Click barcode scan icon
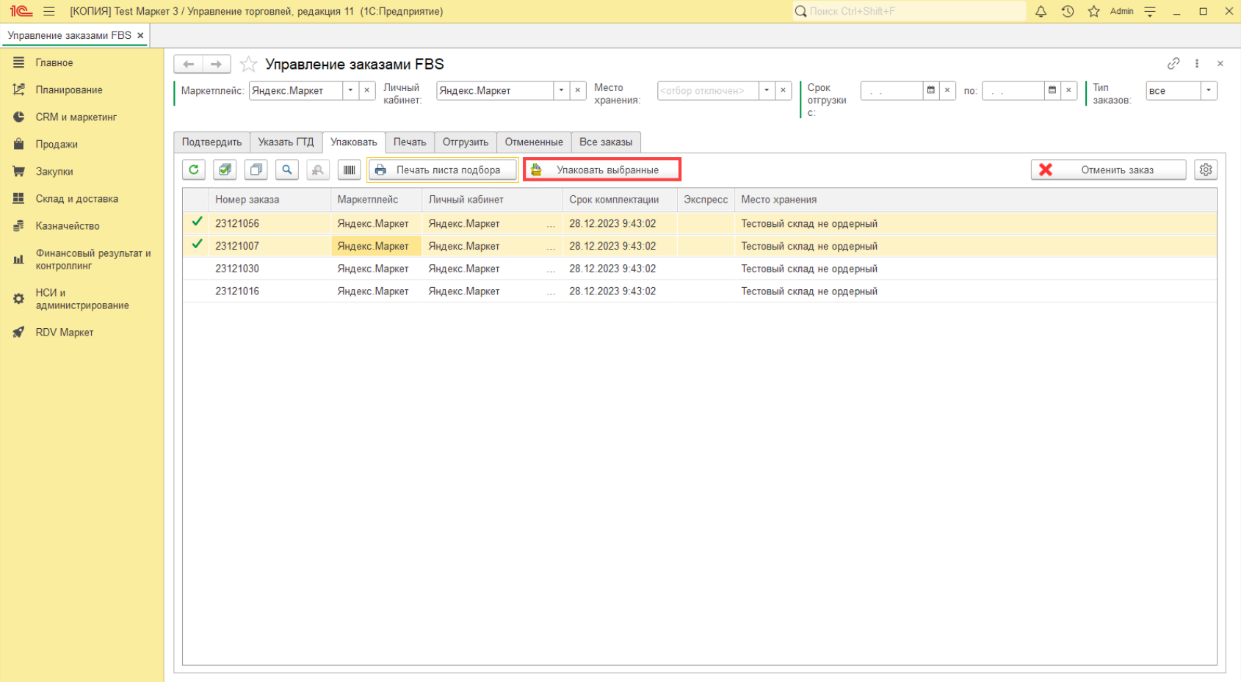Image resolution: width=1241 pixels, height=682 pixels. (x=350, y=170)
